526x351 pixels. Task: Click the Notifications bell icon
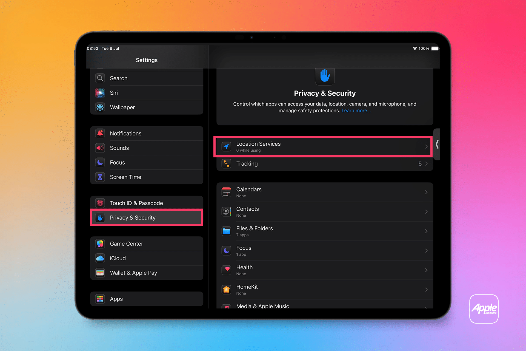pos(100,133)
